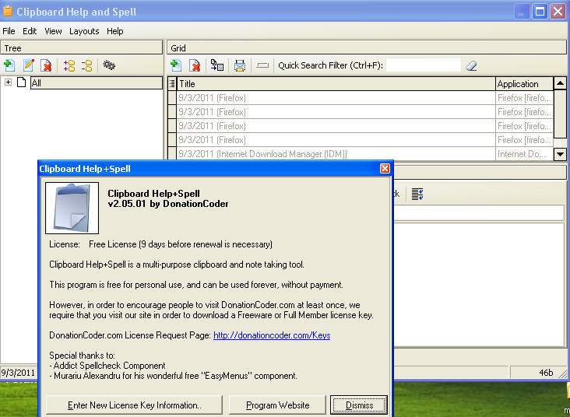
Task: Focus the Quick Search Filter field
Action: pyautogui.click(x=424, y=65)
